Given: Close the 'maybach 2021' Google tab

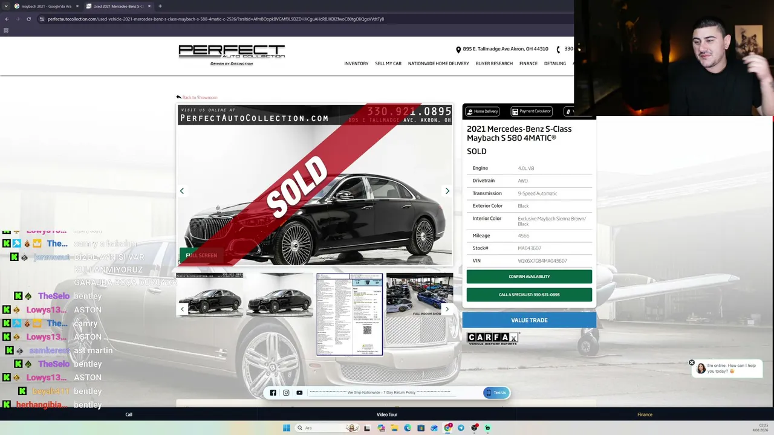Looking at the screenshot, I should point(77,6).
